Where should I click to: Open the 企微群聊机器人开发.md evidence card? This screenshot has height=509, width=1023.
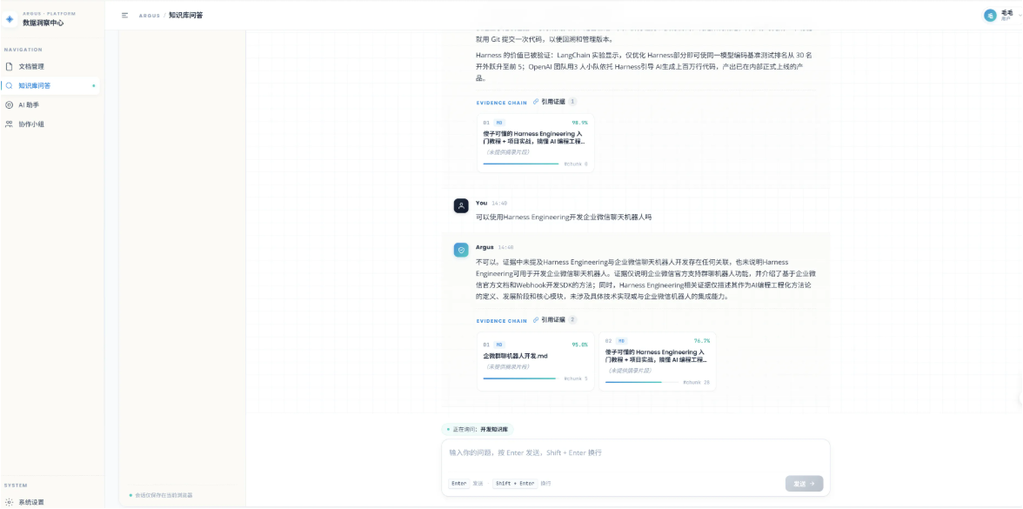click(x=536, y=362)
